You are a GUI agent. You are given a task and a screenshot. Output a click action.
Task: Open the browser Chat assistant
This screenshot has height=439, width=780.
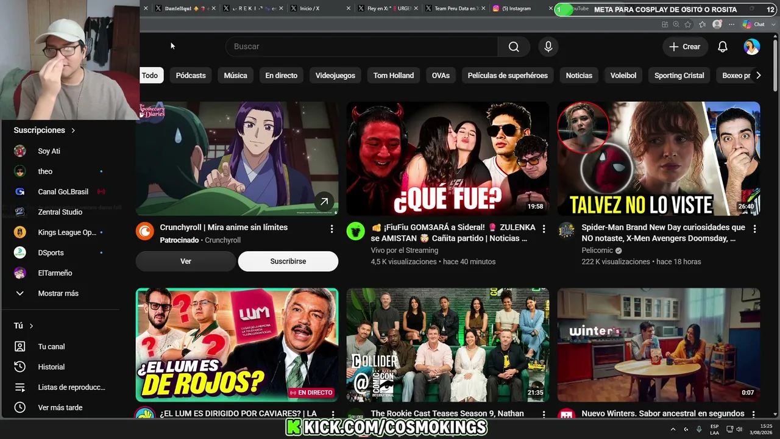click(754, 24)
